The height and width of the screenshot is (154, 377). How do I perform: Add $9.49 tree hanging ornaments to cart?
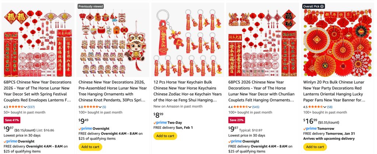click(x=90, y=147)
